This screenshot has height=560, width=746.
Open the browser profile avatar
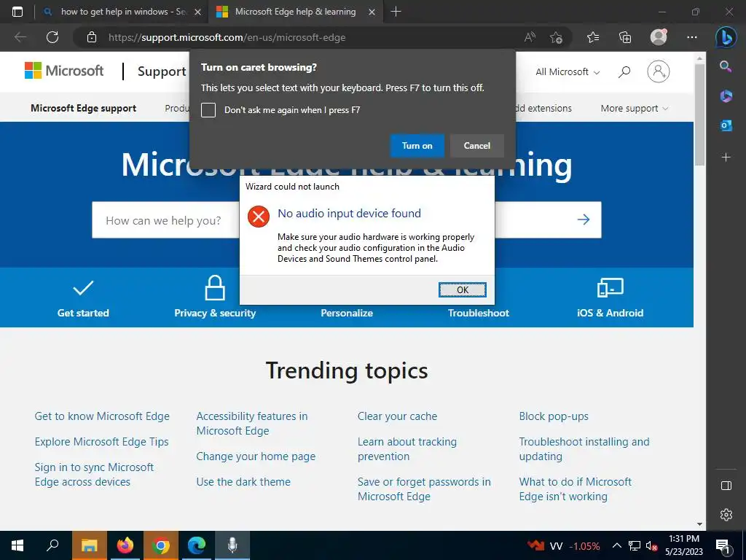pos(659,37)
